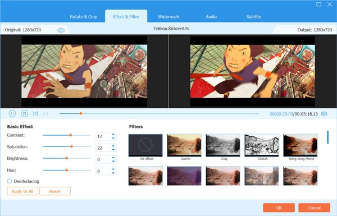Increase Brightness using the up arrow
337x216 pixels.
coord(113,158)
